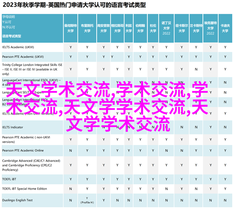The height and width of the screenshot is (209, 234).
Task: Select Duolingo row Y under 南安普敦大学
Action: (x=104, y=200)
